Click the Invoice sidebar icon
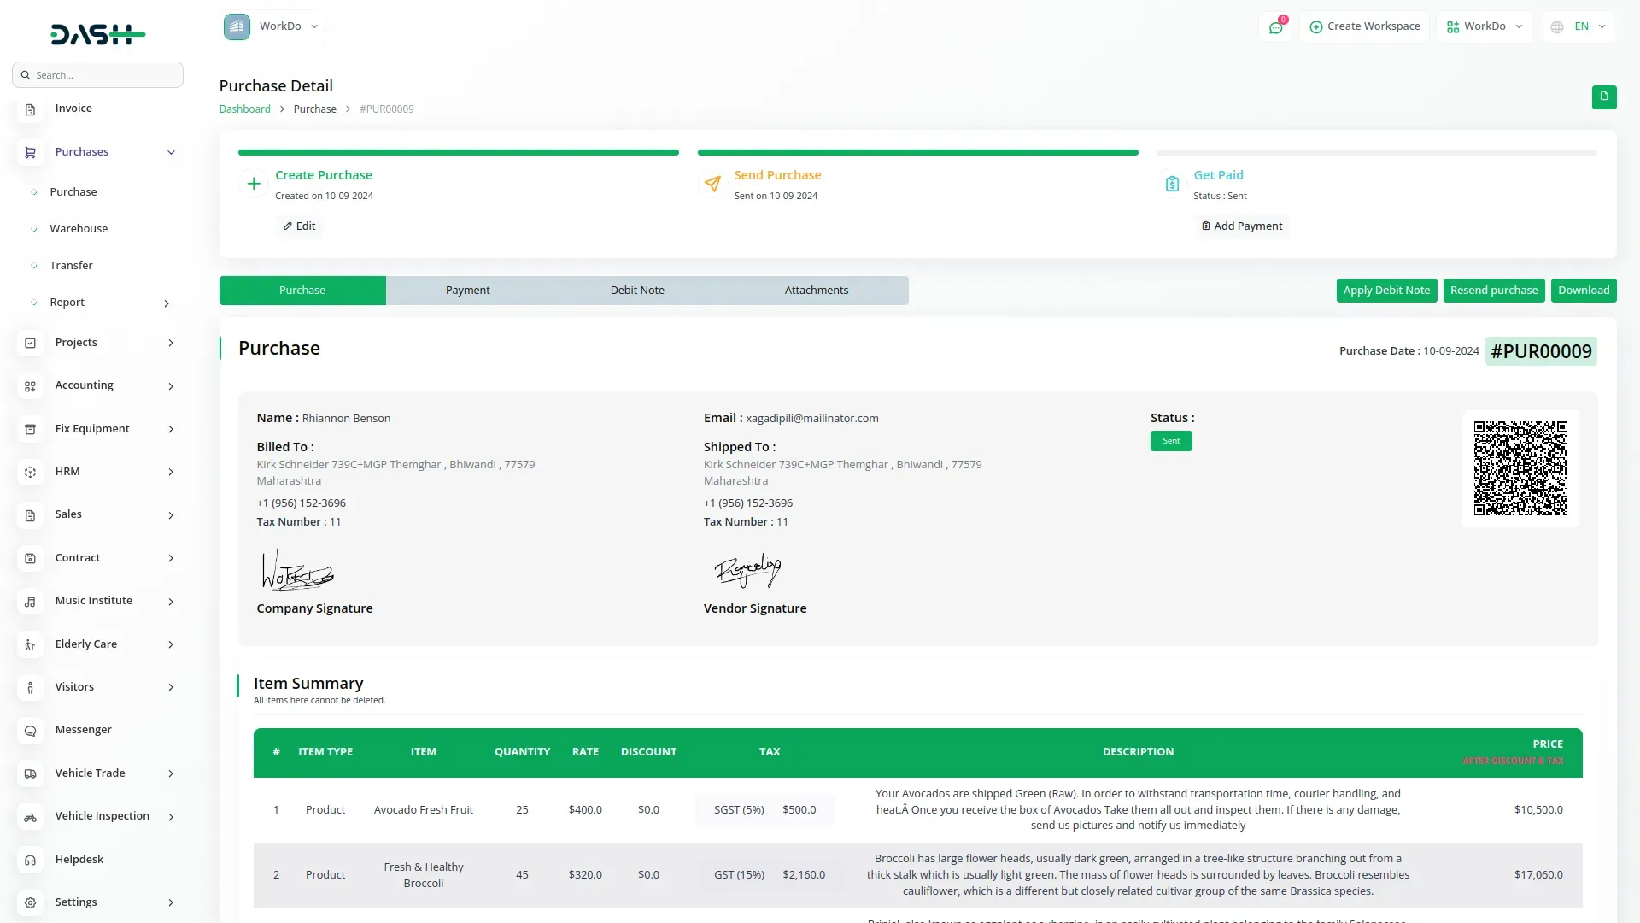1640x923 pixels. click(x=30, y=109)
